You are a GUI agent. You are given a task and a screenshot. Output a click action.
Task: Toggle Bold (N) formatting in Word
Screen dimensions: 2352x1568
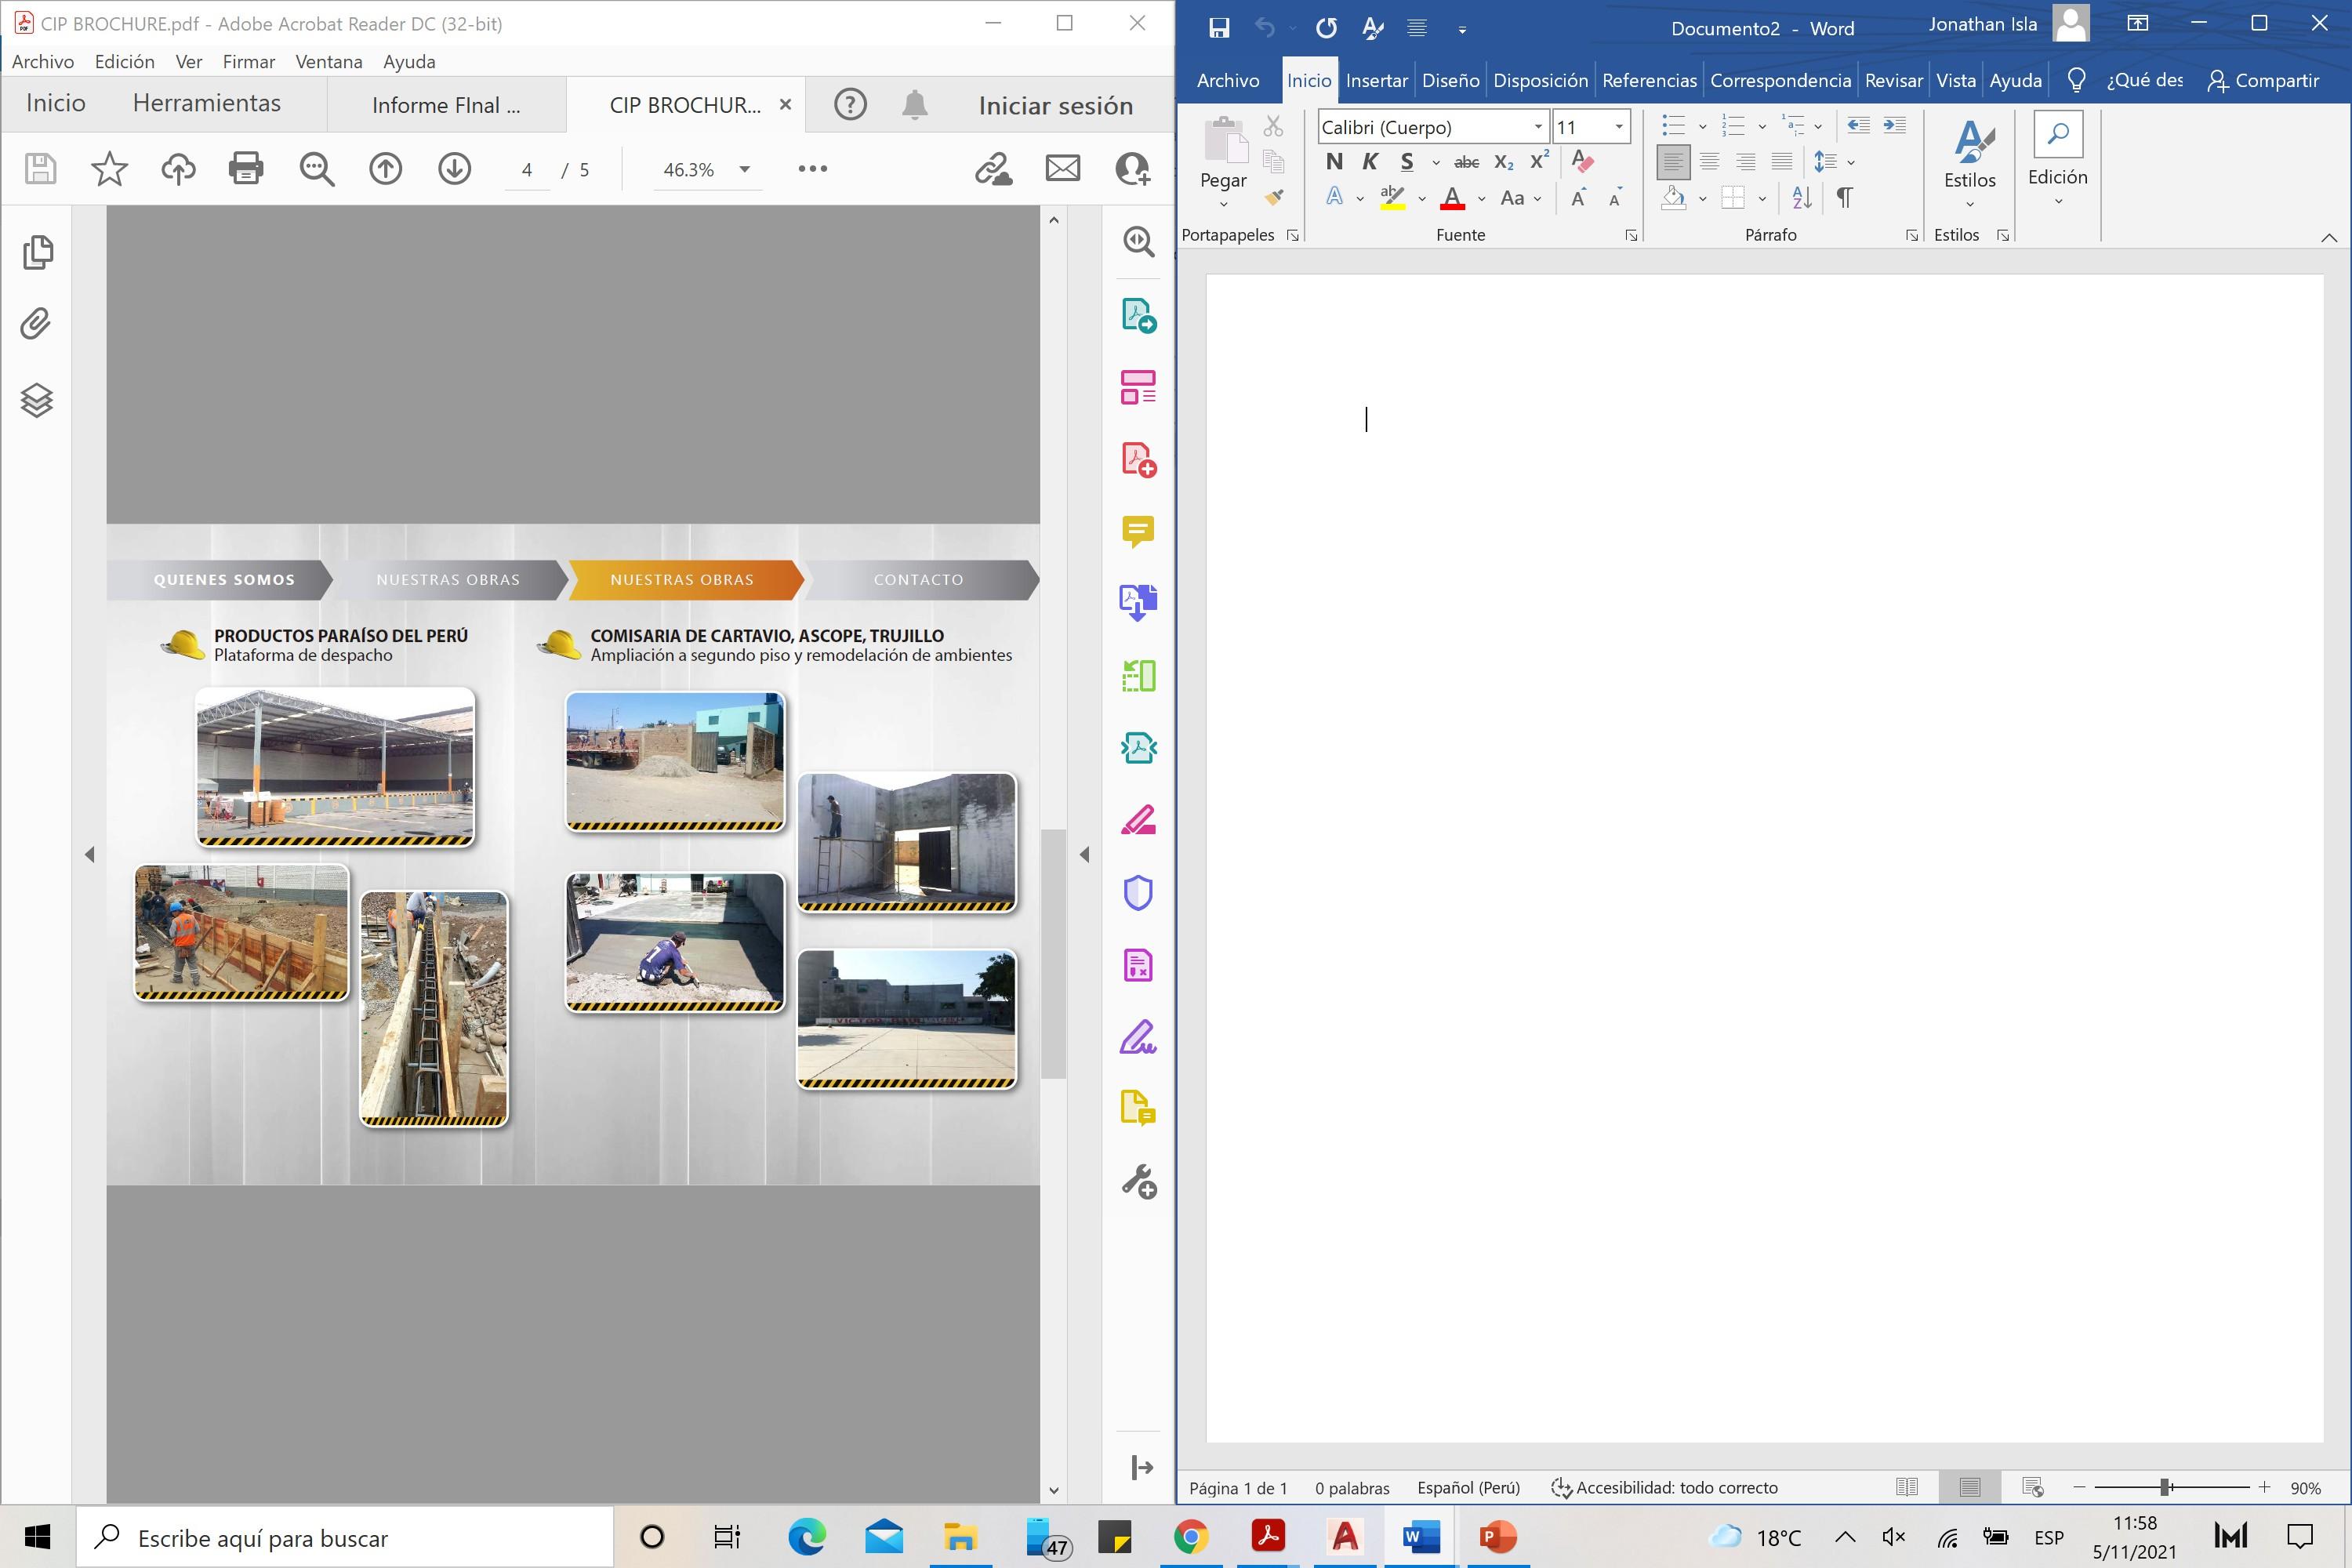point(1334,162)
